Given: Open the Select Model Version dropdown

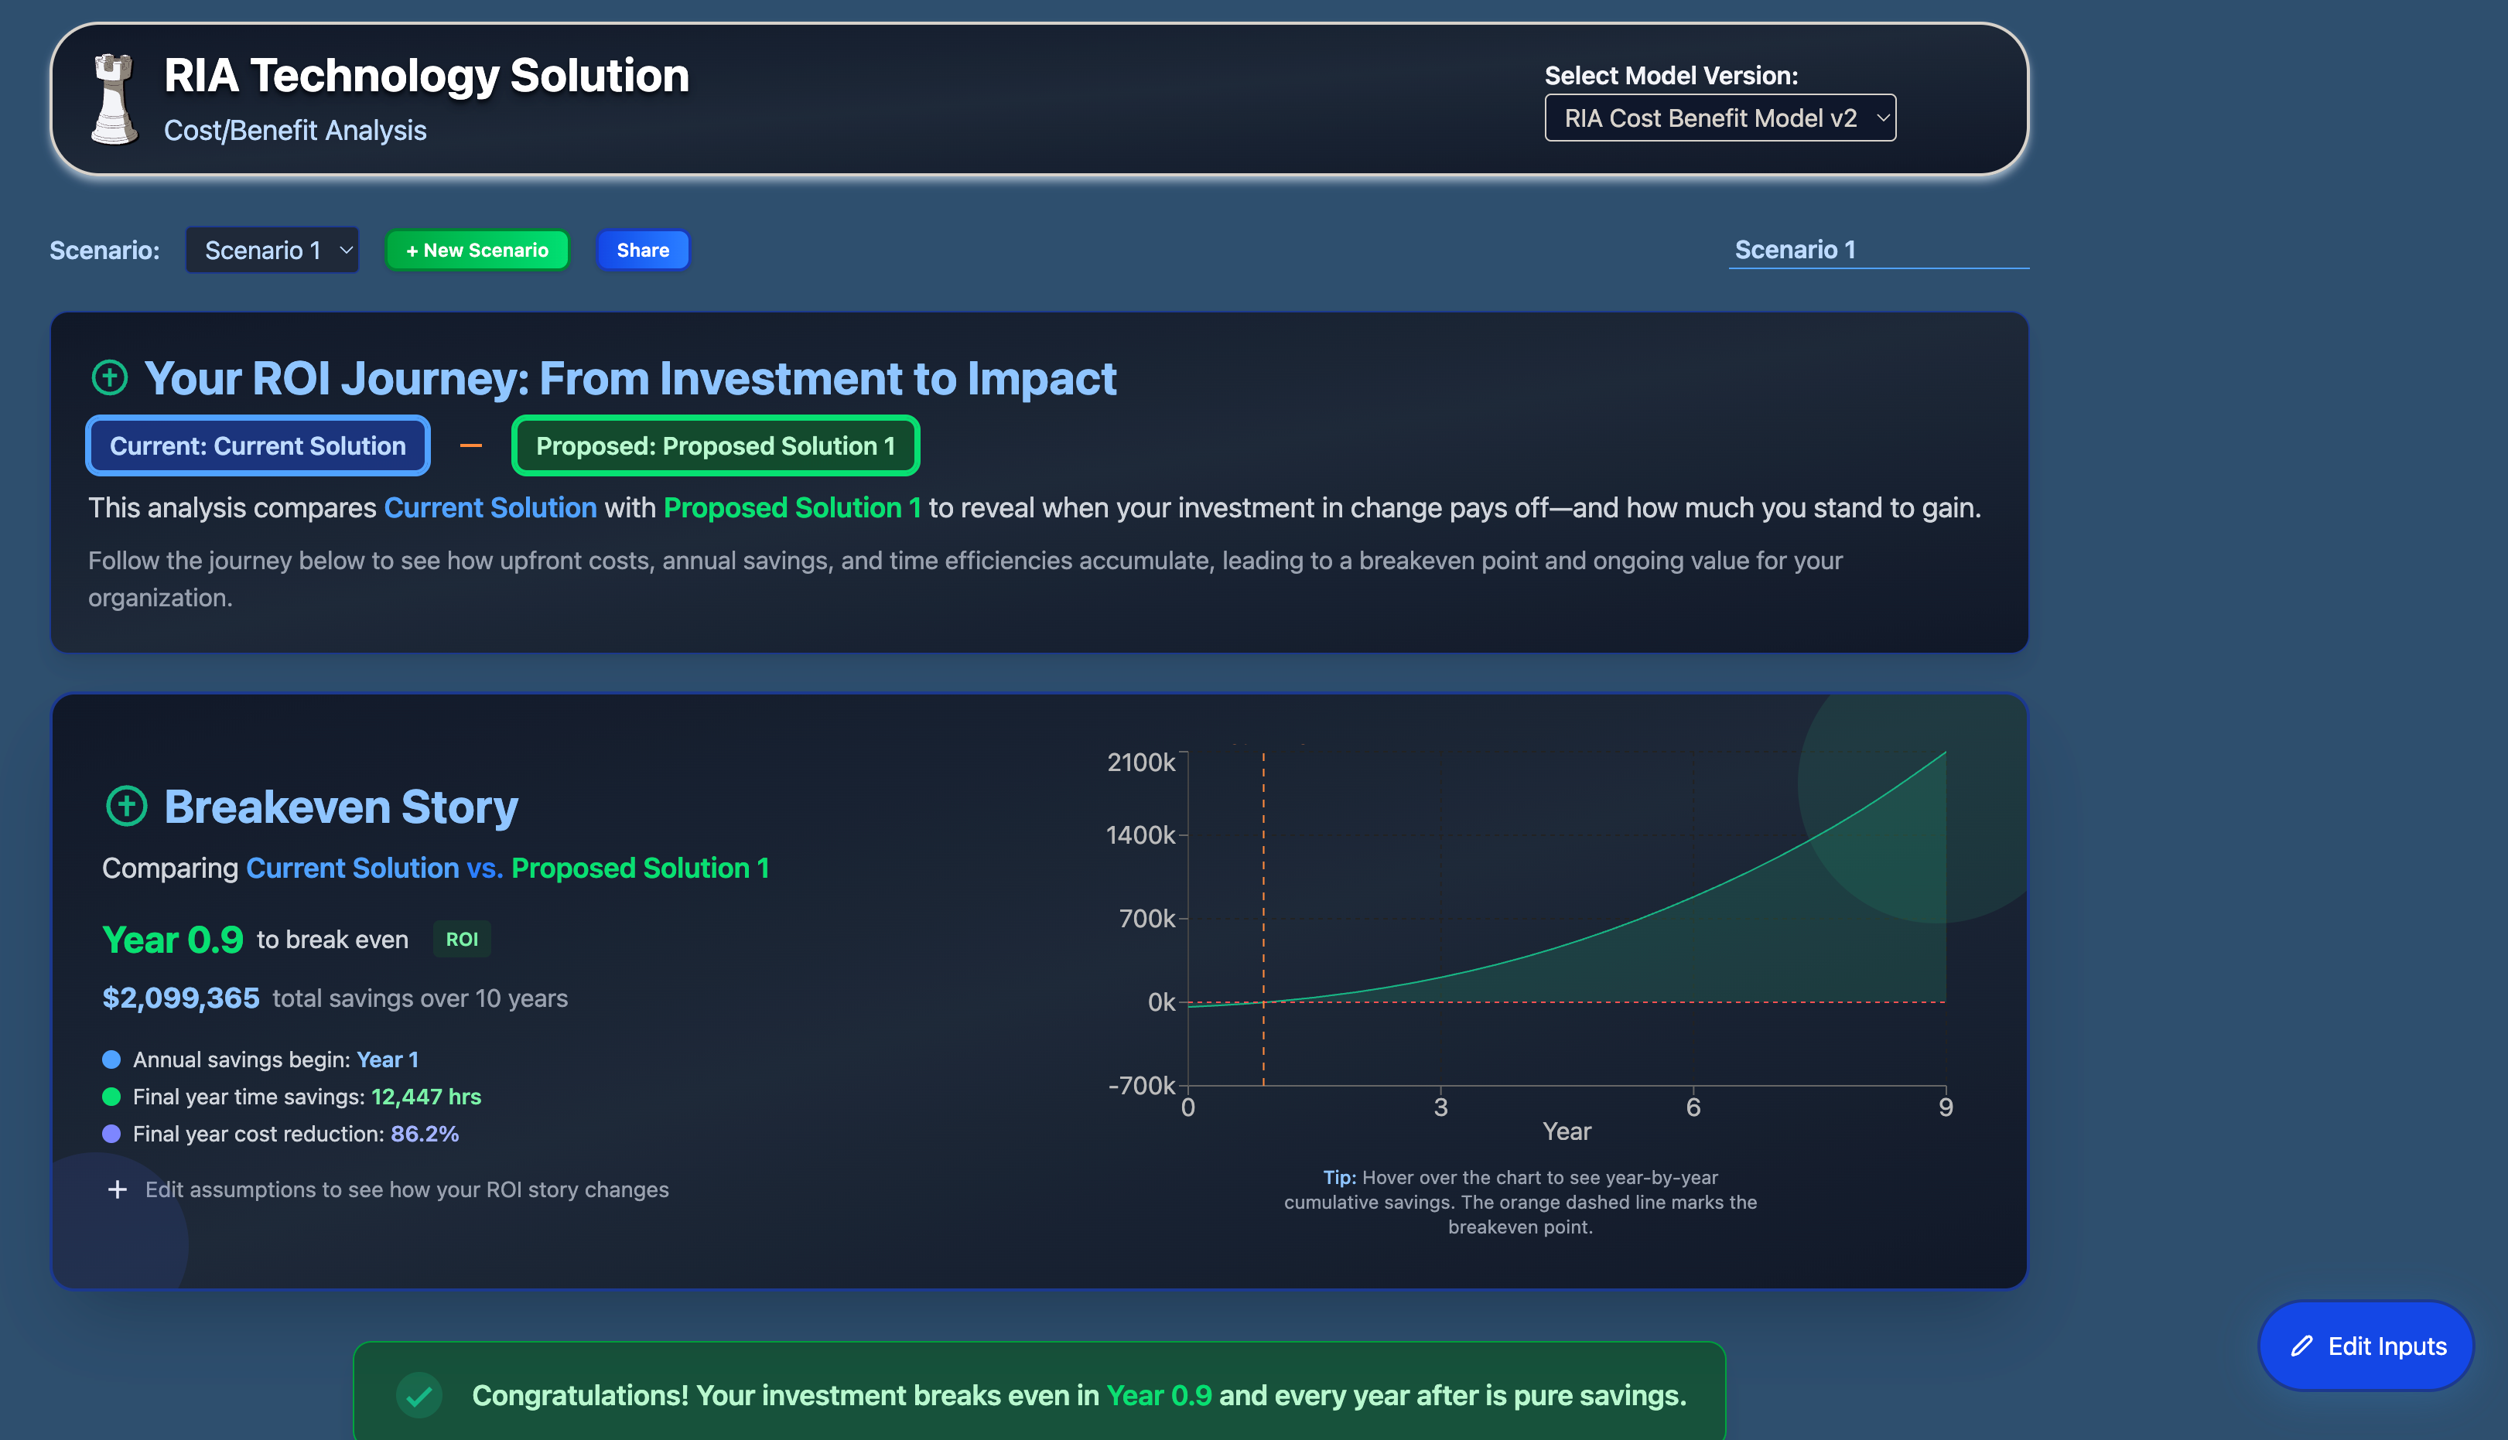Looking at the screenshot, I should [x=1720, y=118].
